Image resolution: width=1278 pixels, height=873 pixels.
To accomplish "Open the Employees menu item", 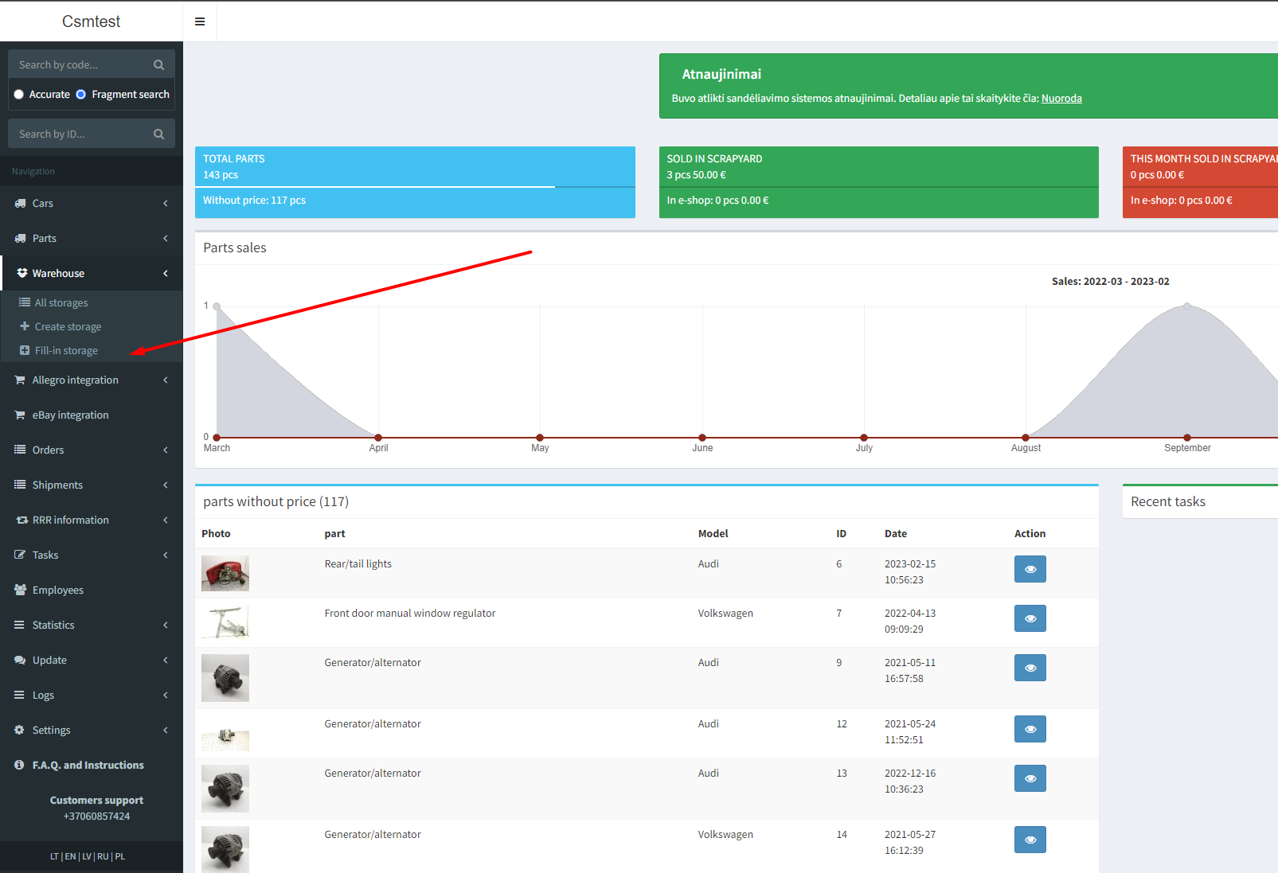I will 57,590.
